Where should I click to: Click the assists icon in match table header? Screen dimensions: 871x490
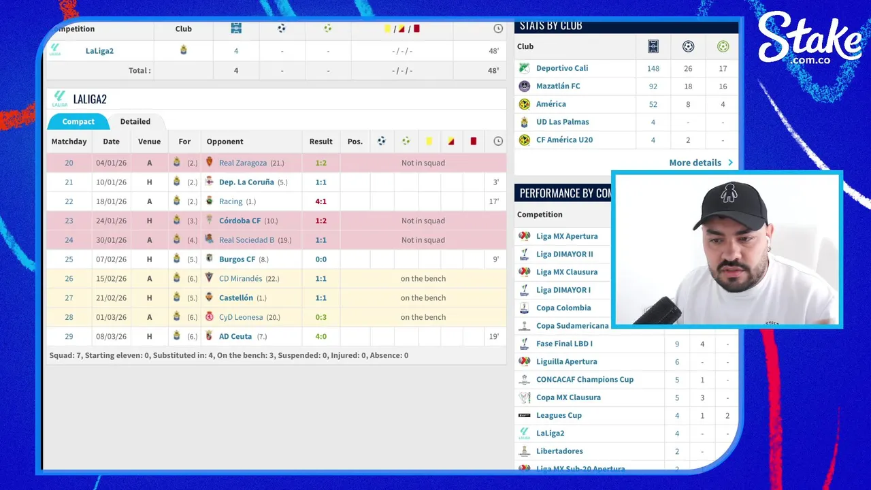click(x=406, y=141)
